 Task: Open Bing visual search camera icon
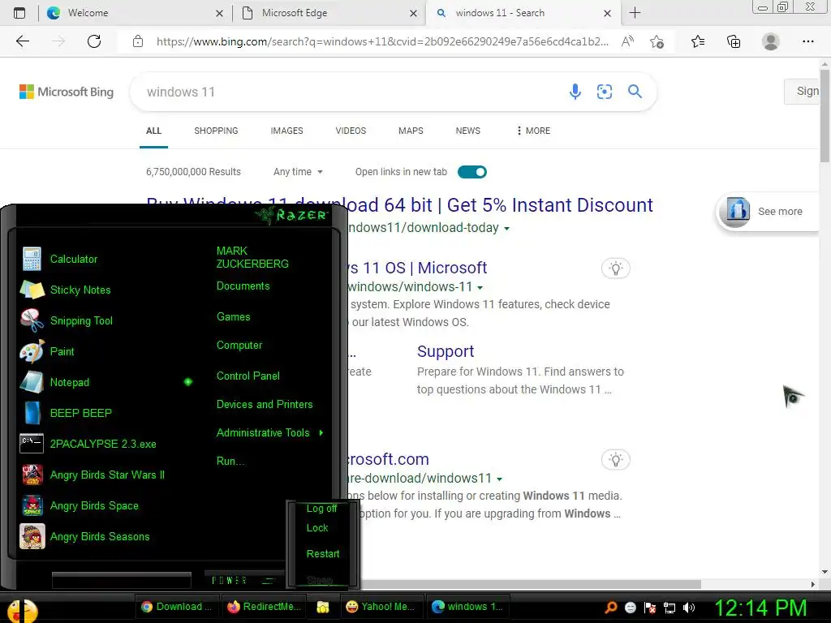604,92
